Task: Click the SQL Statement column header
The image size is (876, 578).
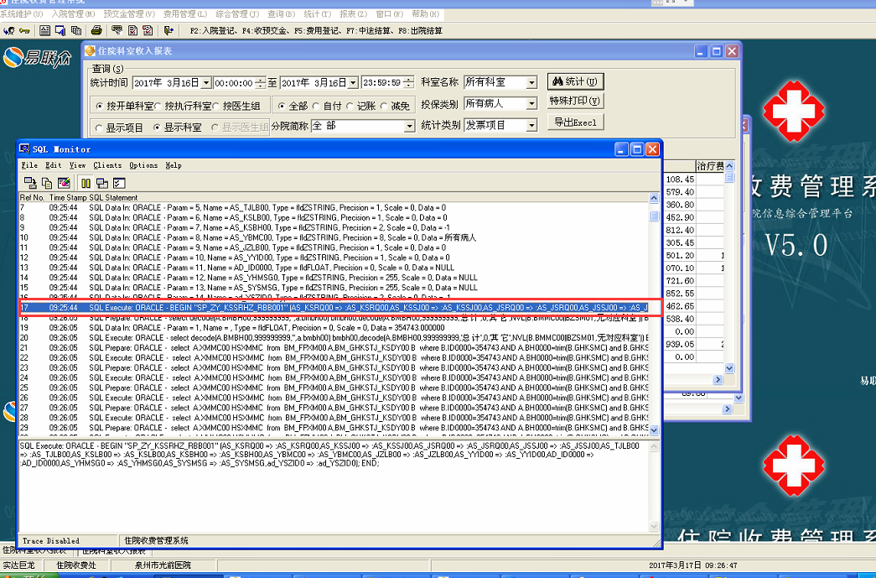Action: click(x=113, y=197)
